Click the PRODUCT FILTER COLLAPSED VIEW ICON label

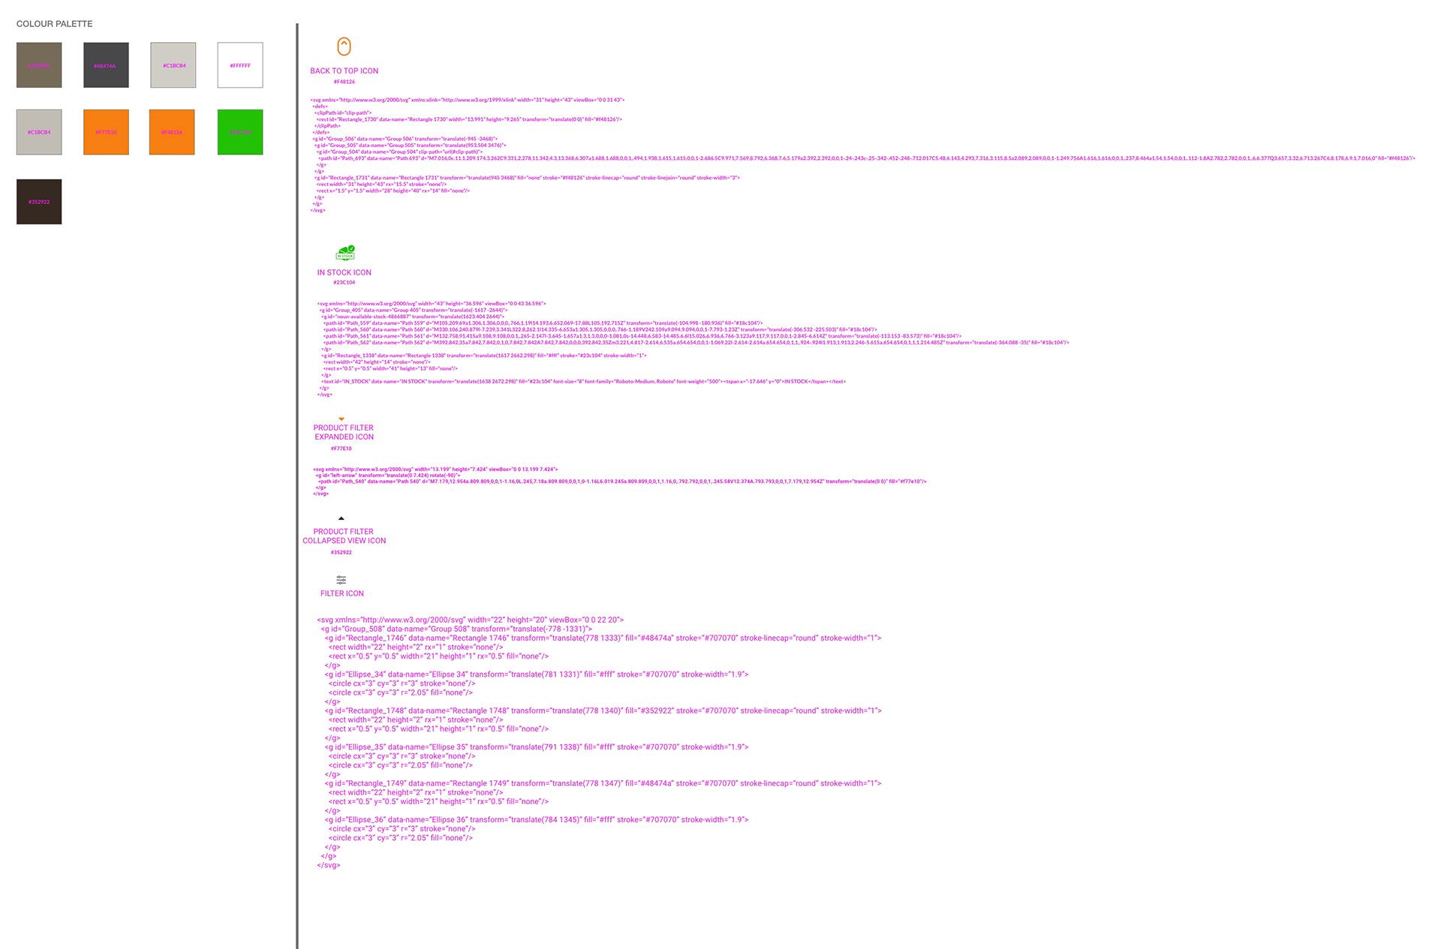(x=344, y=536)
